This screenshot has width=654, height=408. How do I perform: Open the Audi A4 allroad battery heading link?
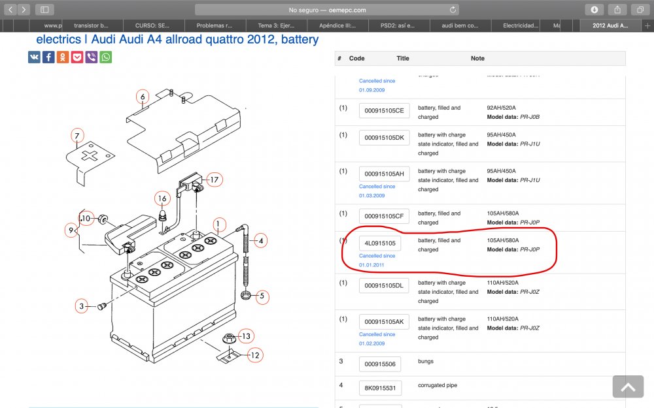pyautogui.click(x=177, y=39)
